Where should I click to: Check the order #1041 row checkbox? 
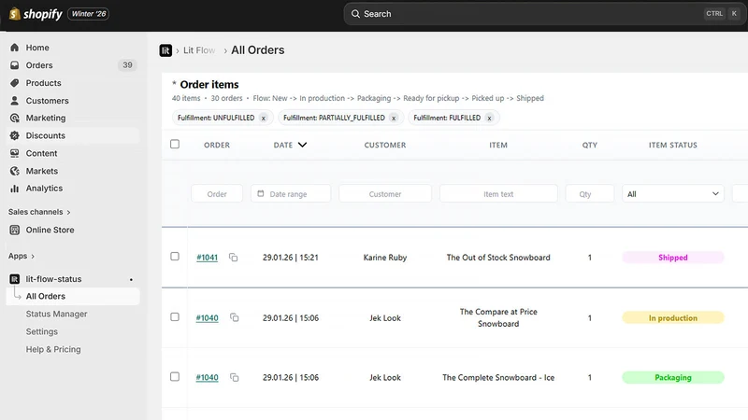coord(175,256)
